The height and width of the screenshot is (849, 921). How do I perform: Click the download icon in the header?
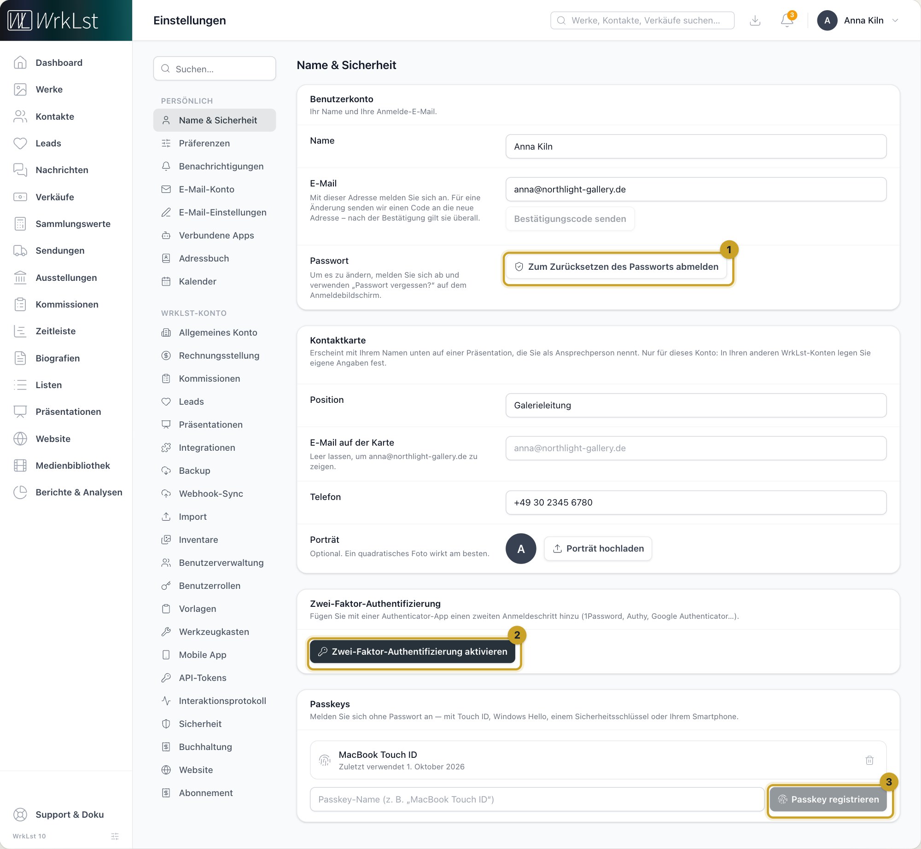click(x=755, y=20)
